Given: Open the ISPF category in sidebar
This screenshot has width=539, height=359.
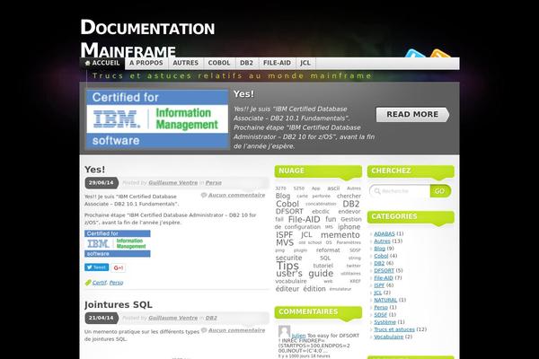Looking at the screenshot, I should [x=379, y=285].
